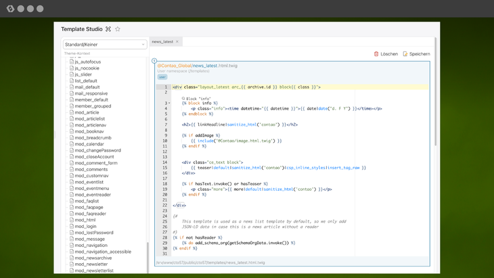494x278 pixels.
Task: Close the news_latest tab
Action: (x=177, y=42)
